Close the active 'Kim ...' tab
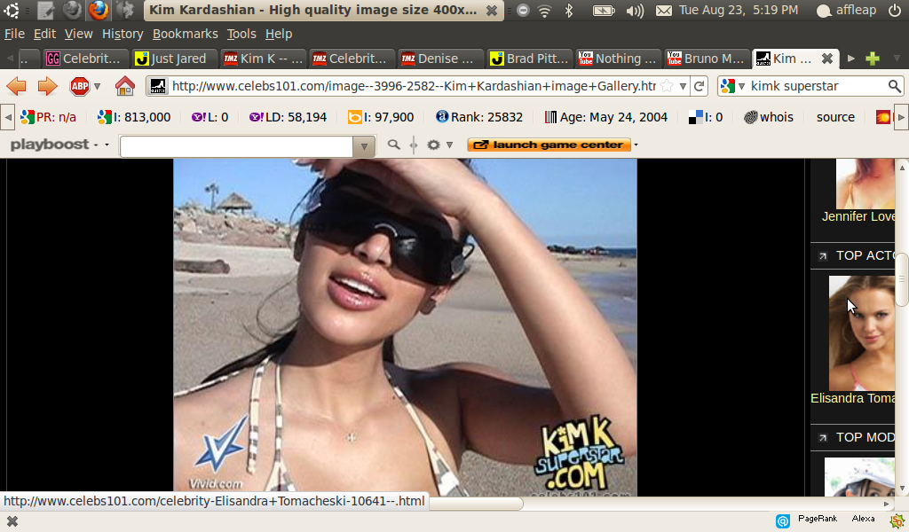The image size is (909, 532). (x=827, y=59)
